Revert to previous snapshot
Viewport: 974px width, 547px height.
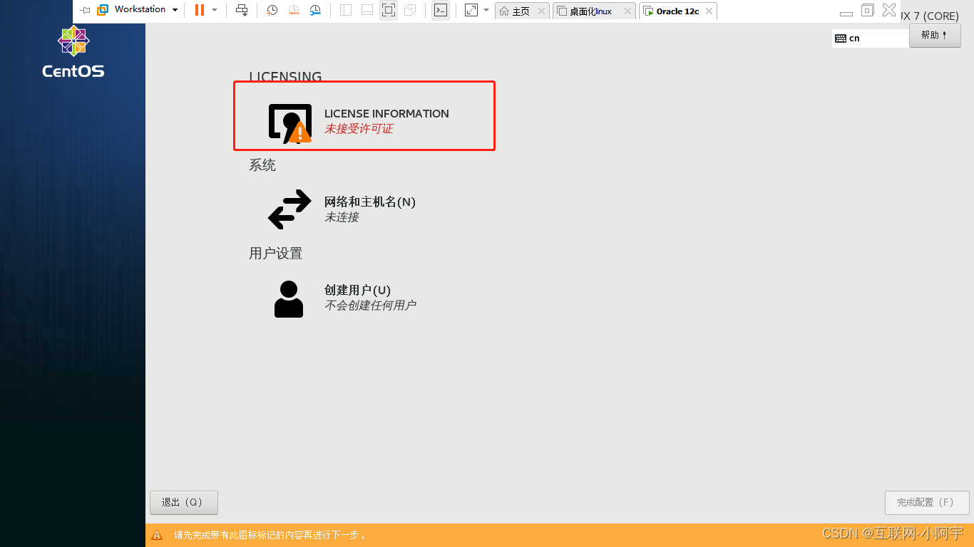pos(294,10)
